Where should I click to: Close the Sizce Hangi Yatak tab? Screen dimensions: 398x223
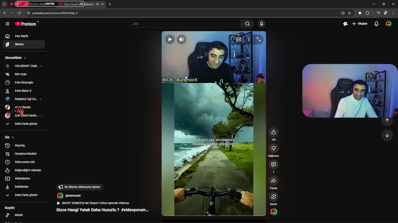click(x=102, y=4)
